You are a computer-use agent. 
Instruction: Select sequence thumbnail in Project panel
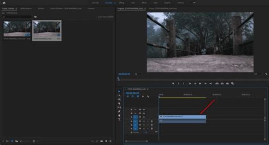click(47, 29)
